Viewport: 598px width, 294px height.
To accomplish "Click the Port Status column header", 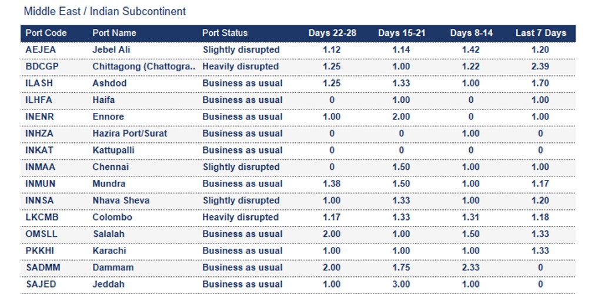I will tap(225, 33).
